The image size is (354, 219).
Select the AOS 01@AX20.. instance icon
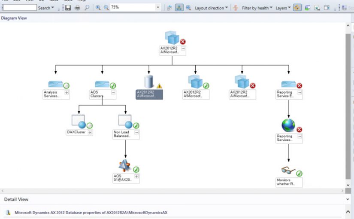click(x=124, y=165)
